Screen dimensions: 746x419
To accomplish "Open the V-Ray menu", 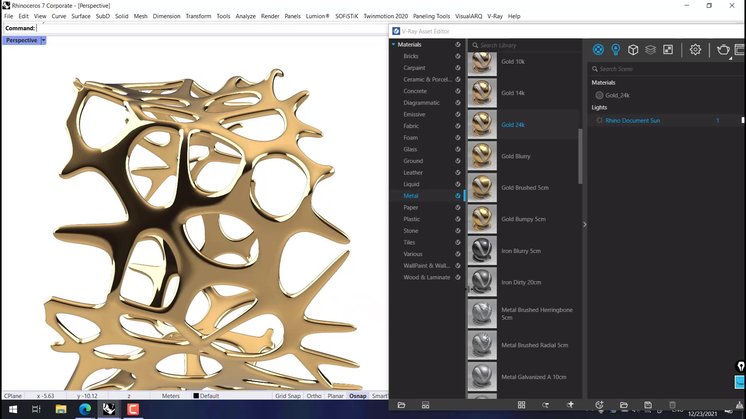I will [495, 16].
